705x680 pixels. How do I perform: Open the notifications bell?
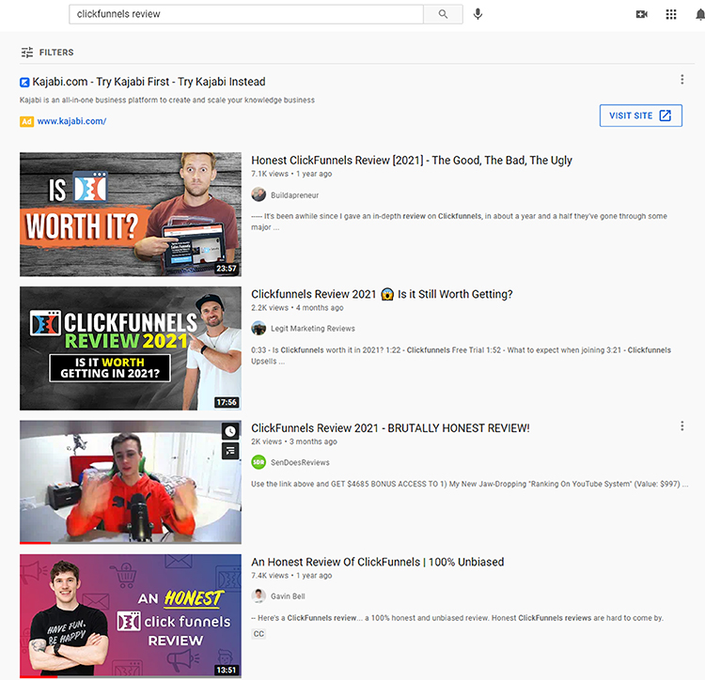700,14
